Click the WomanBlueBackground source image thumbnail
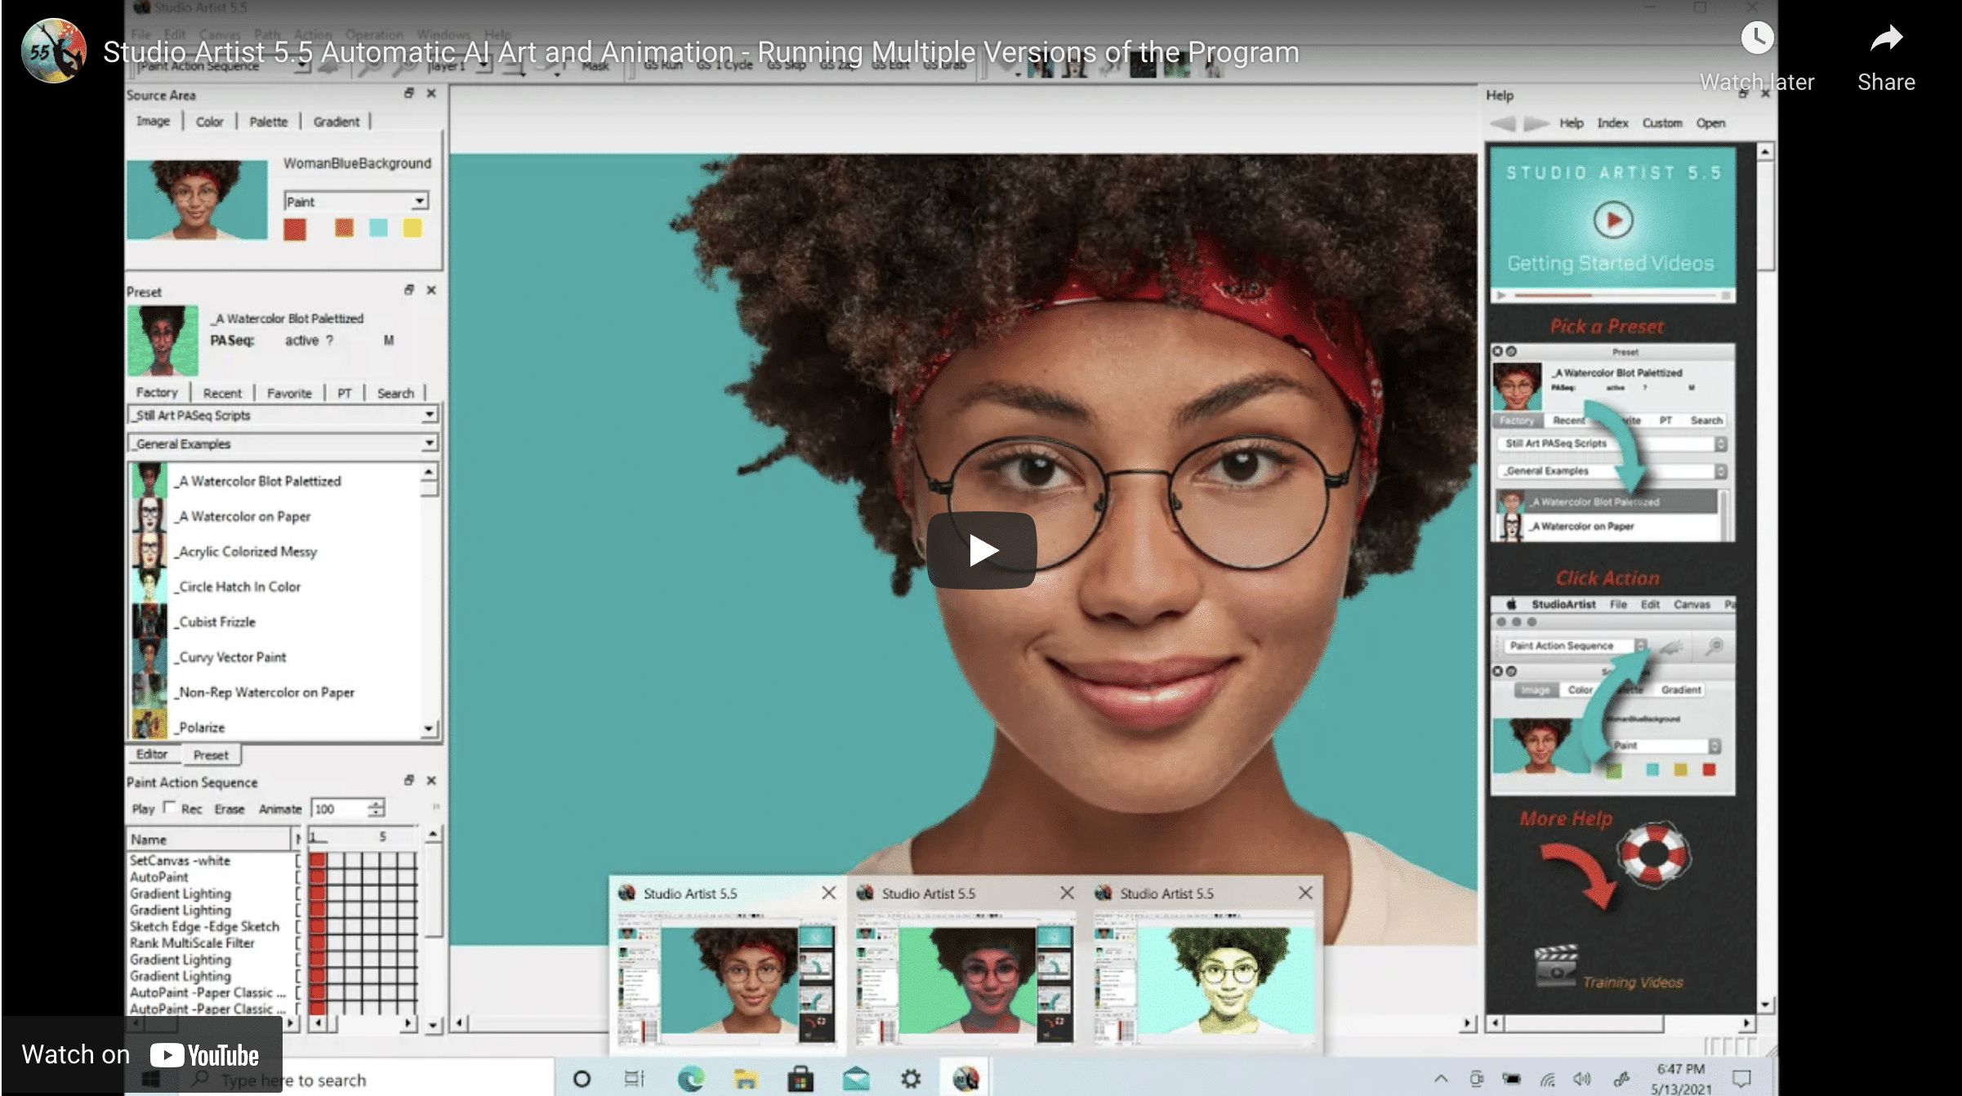Viewport: 1962px width, 1096px height. coord(197,199)
